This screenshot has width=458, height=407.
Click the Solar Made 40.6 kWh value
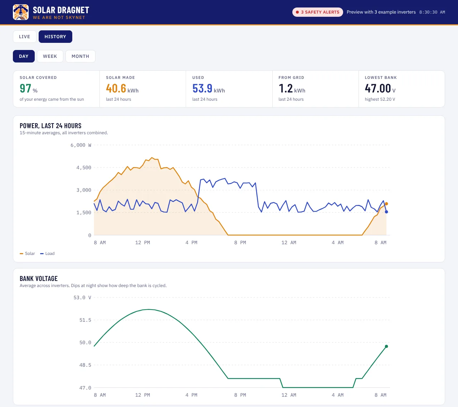(122, 89)
